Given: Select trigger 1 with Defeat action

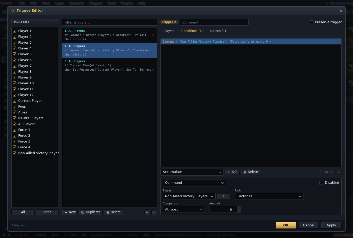Looking at the screenshot, I should (110, 35).
